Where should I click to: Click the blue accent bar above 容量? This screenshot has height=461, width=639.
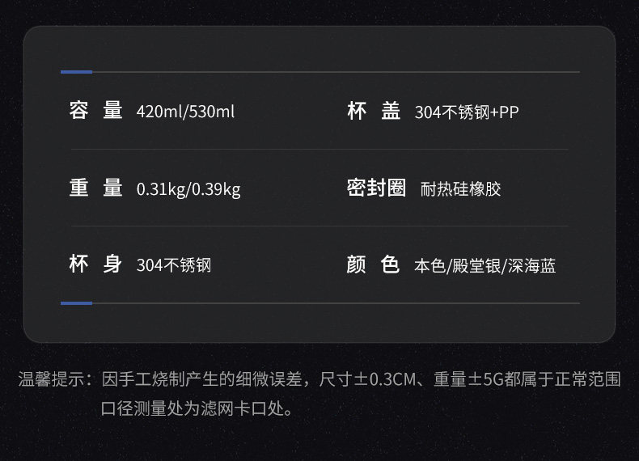point(76,72)
